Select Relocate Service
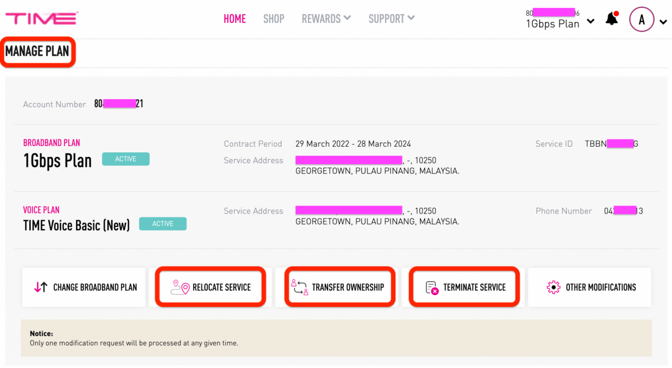Image resolution: width=672 pixels, height=368 pixels. [210, 287]
